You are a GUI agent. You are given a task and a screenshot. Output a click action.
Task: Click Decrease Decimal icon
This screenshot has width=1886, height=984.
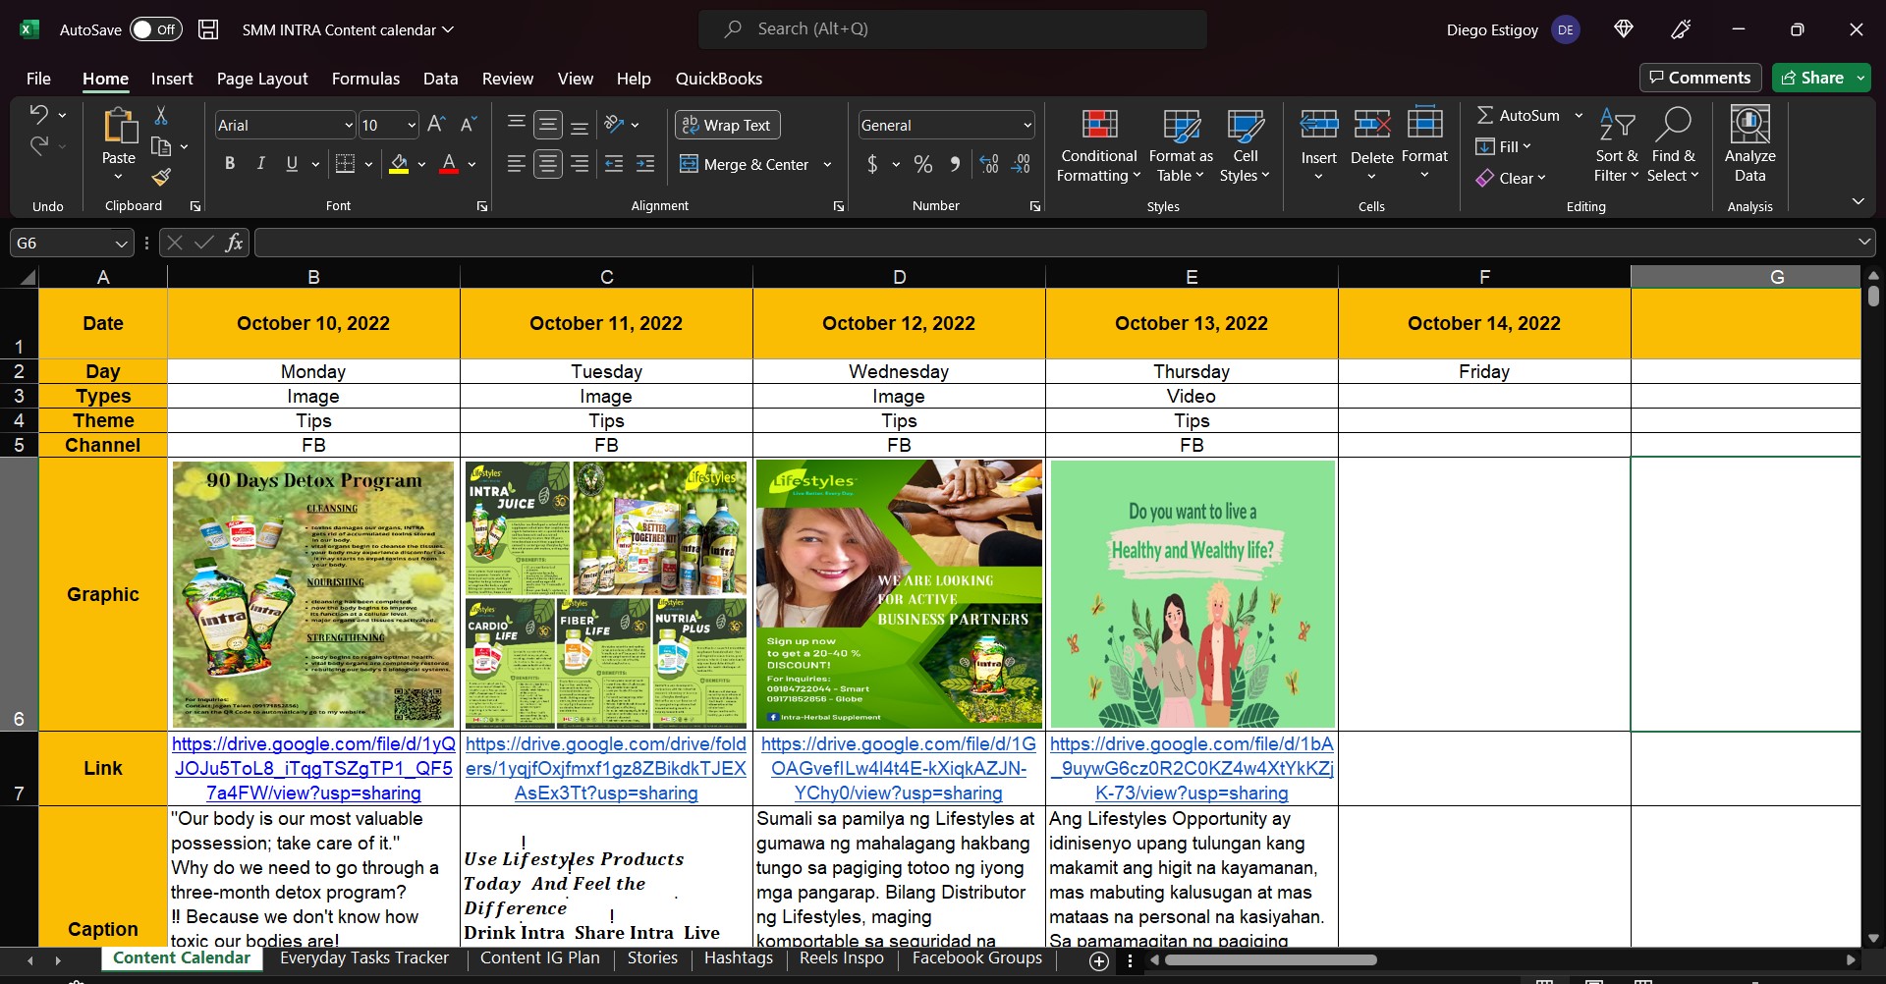coord(1022,164)
